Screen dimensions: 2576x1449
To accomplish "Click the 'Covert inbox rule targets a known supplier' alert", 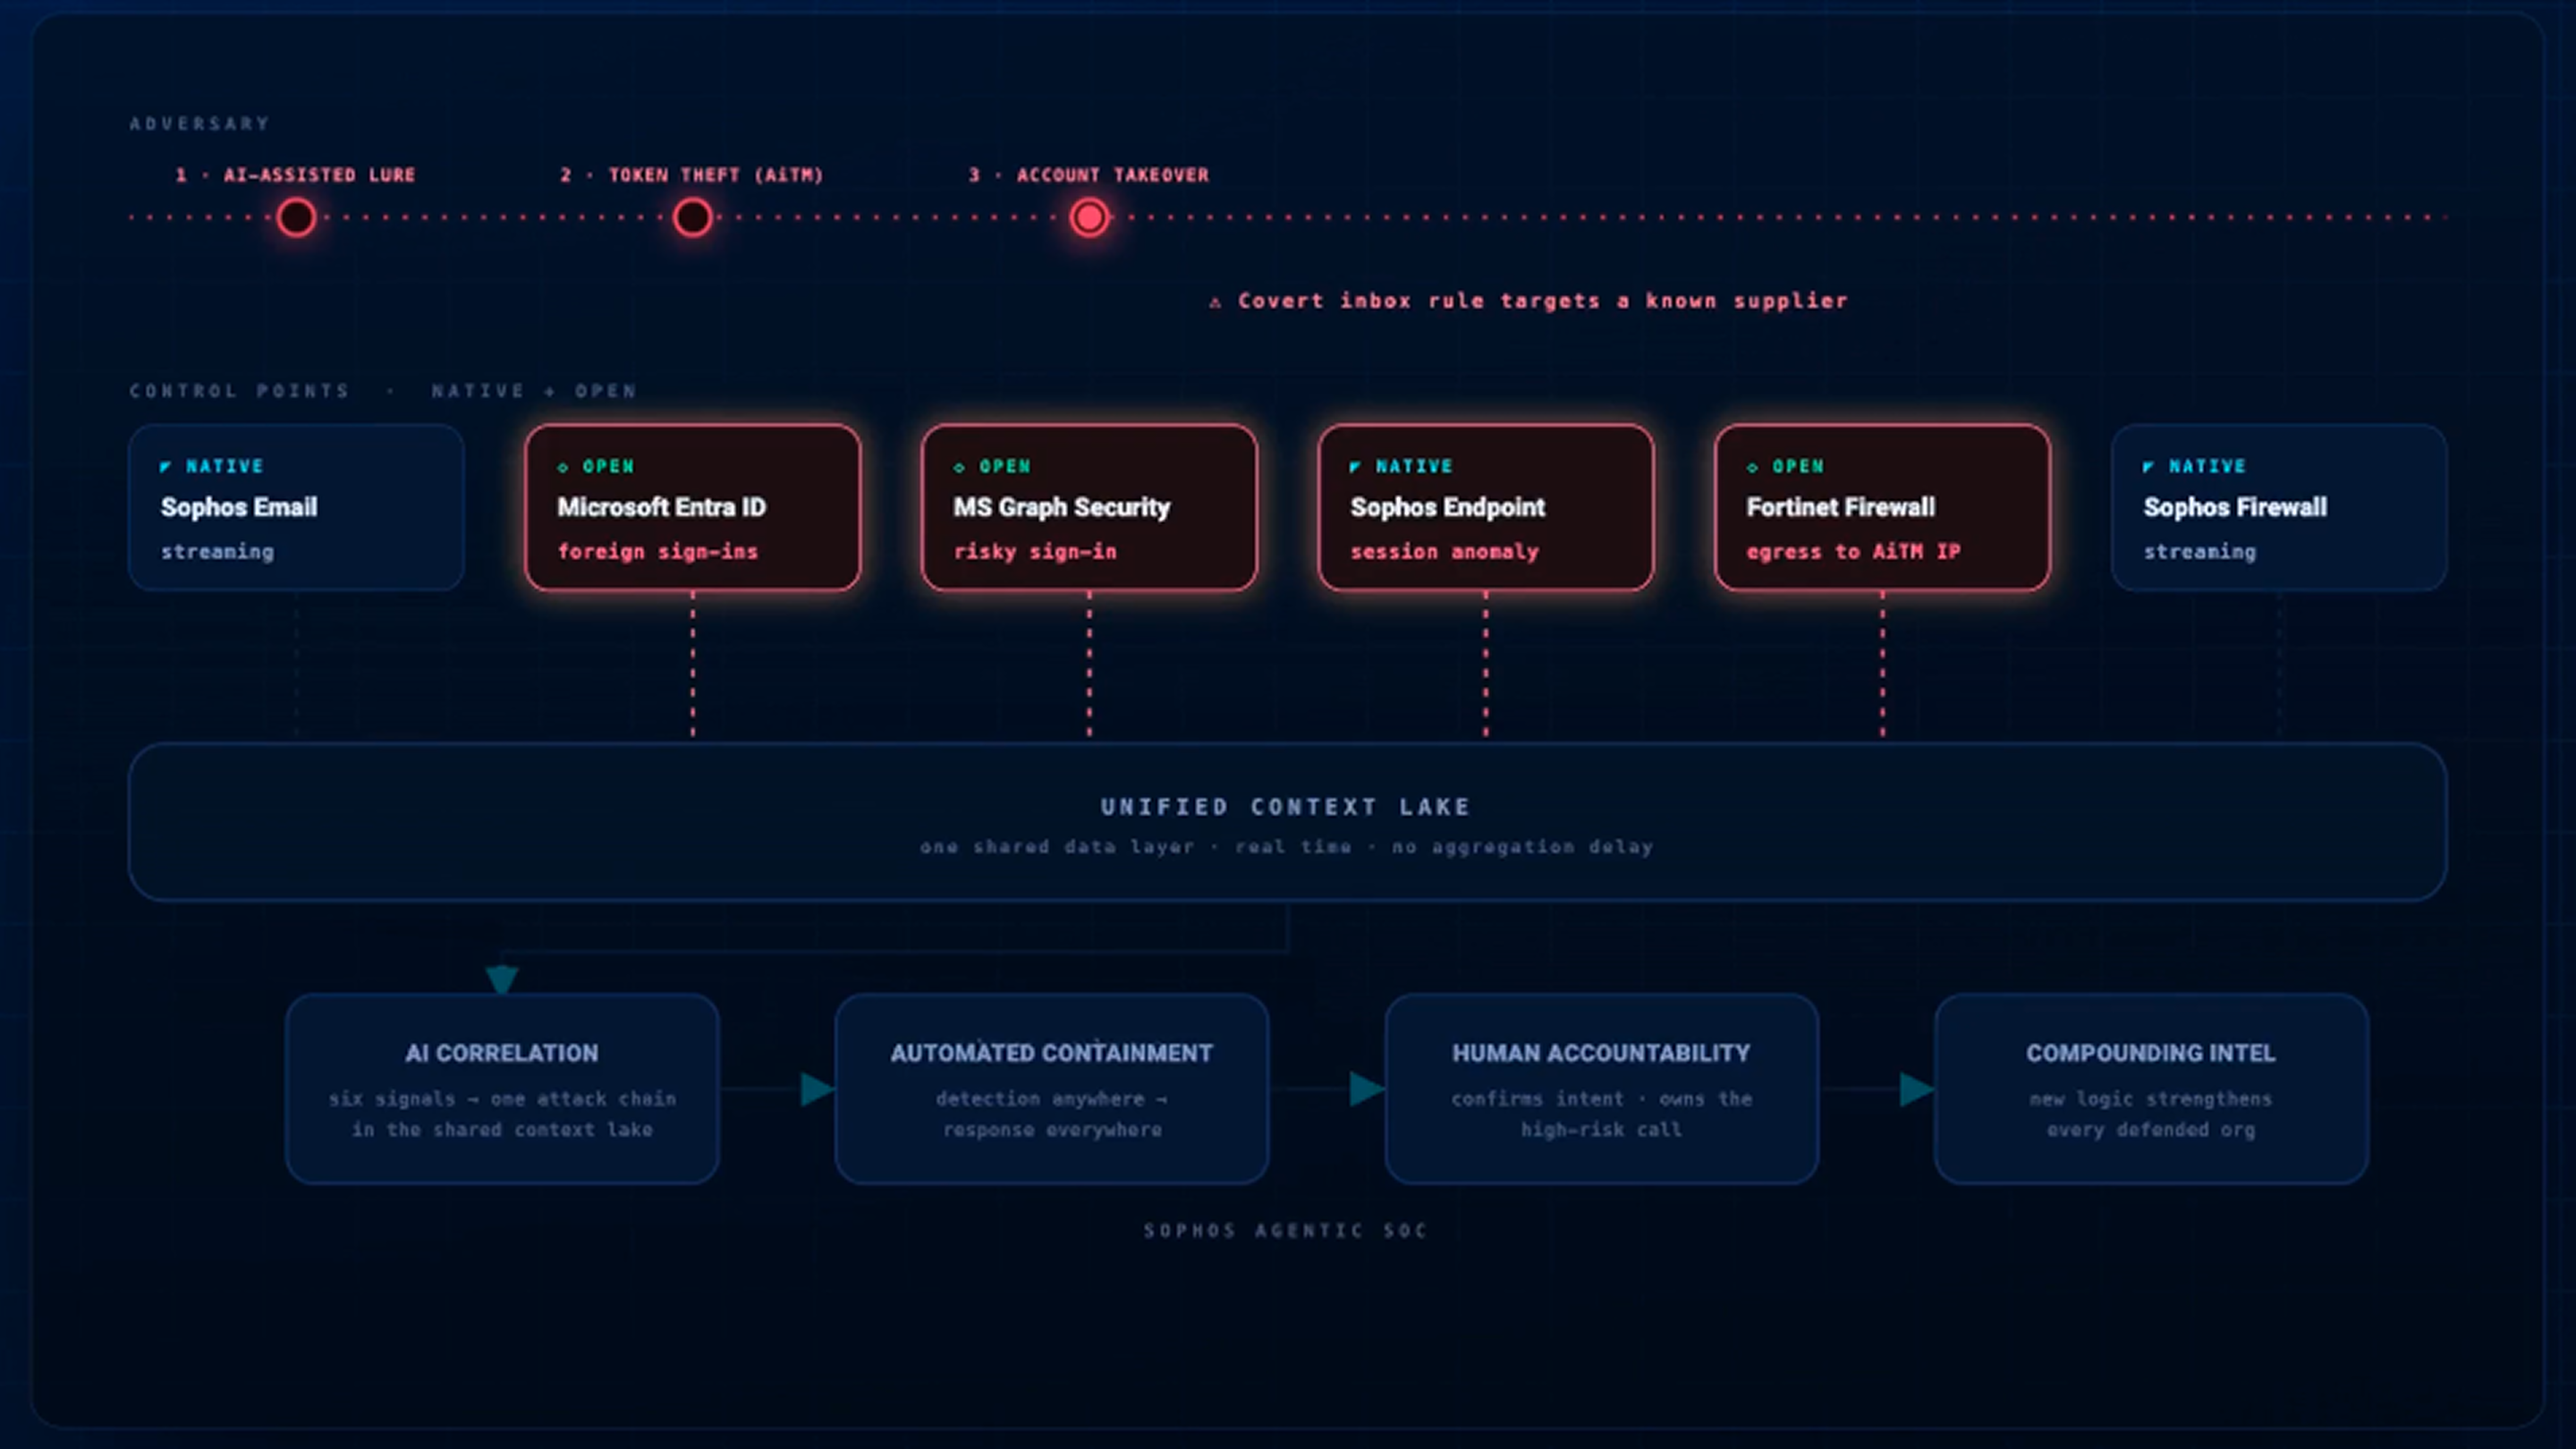I will pyautogui.click(x=1528, y=301).
